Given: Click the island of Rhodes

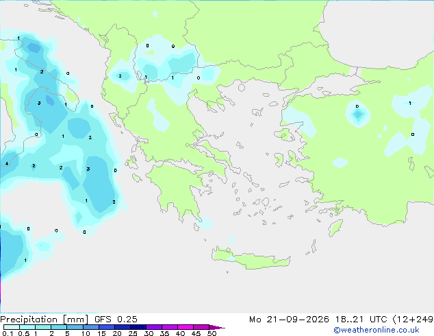Looking at the screenshot, I should tap(335, 228).
